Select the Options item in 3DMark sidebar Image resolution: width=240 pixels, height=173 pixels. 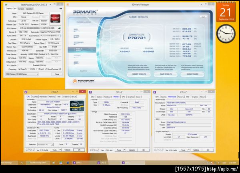click(76, 36)
